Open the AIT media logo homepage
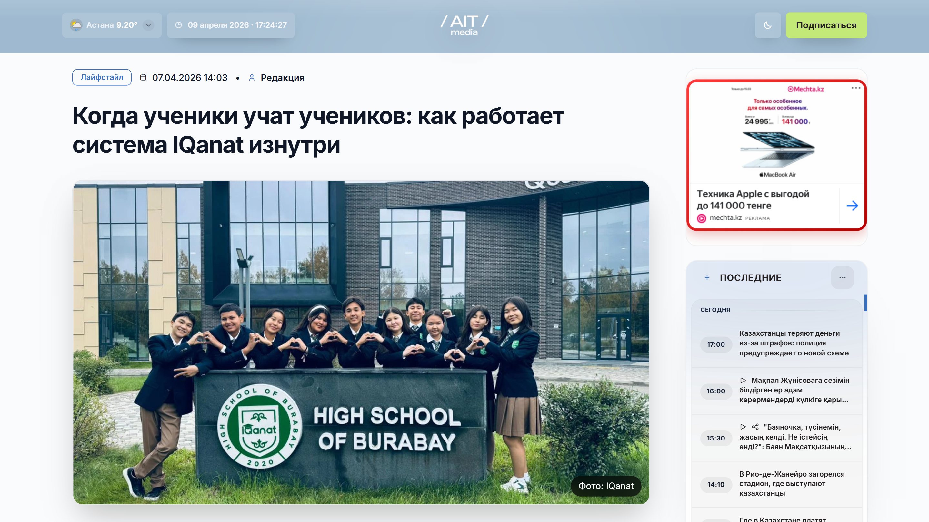929x522 pixels. click(x=464, y=25)
